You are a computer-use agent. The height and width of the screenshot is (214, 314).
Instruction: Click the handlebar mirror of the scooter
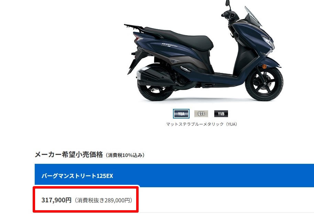point(227,3)
